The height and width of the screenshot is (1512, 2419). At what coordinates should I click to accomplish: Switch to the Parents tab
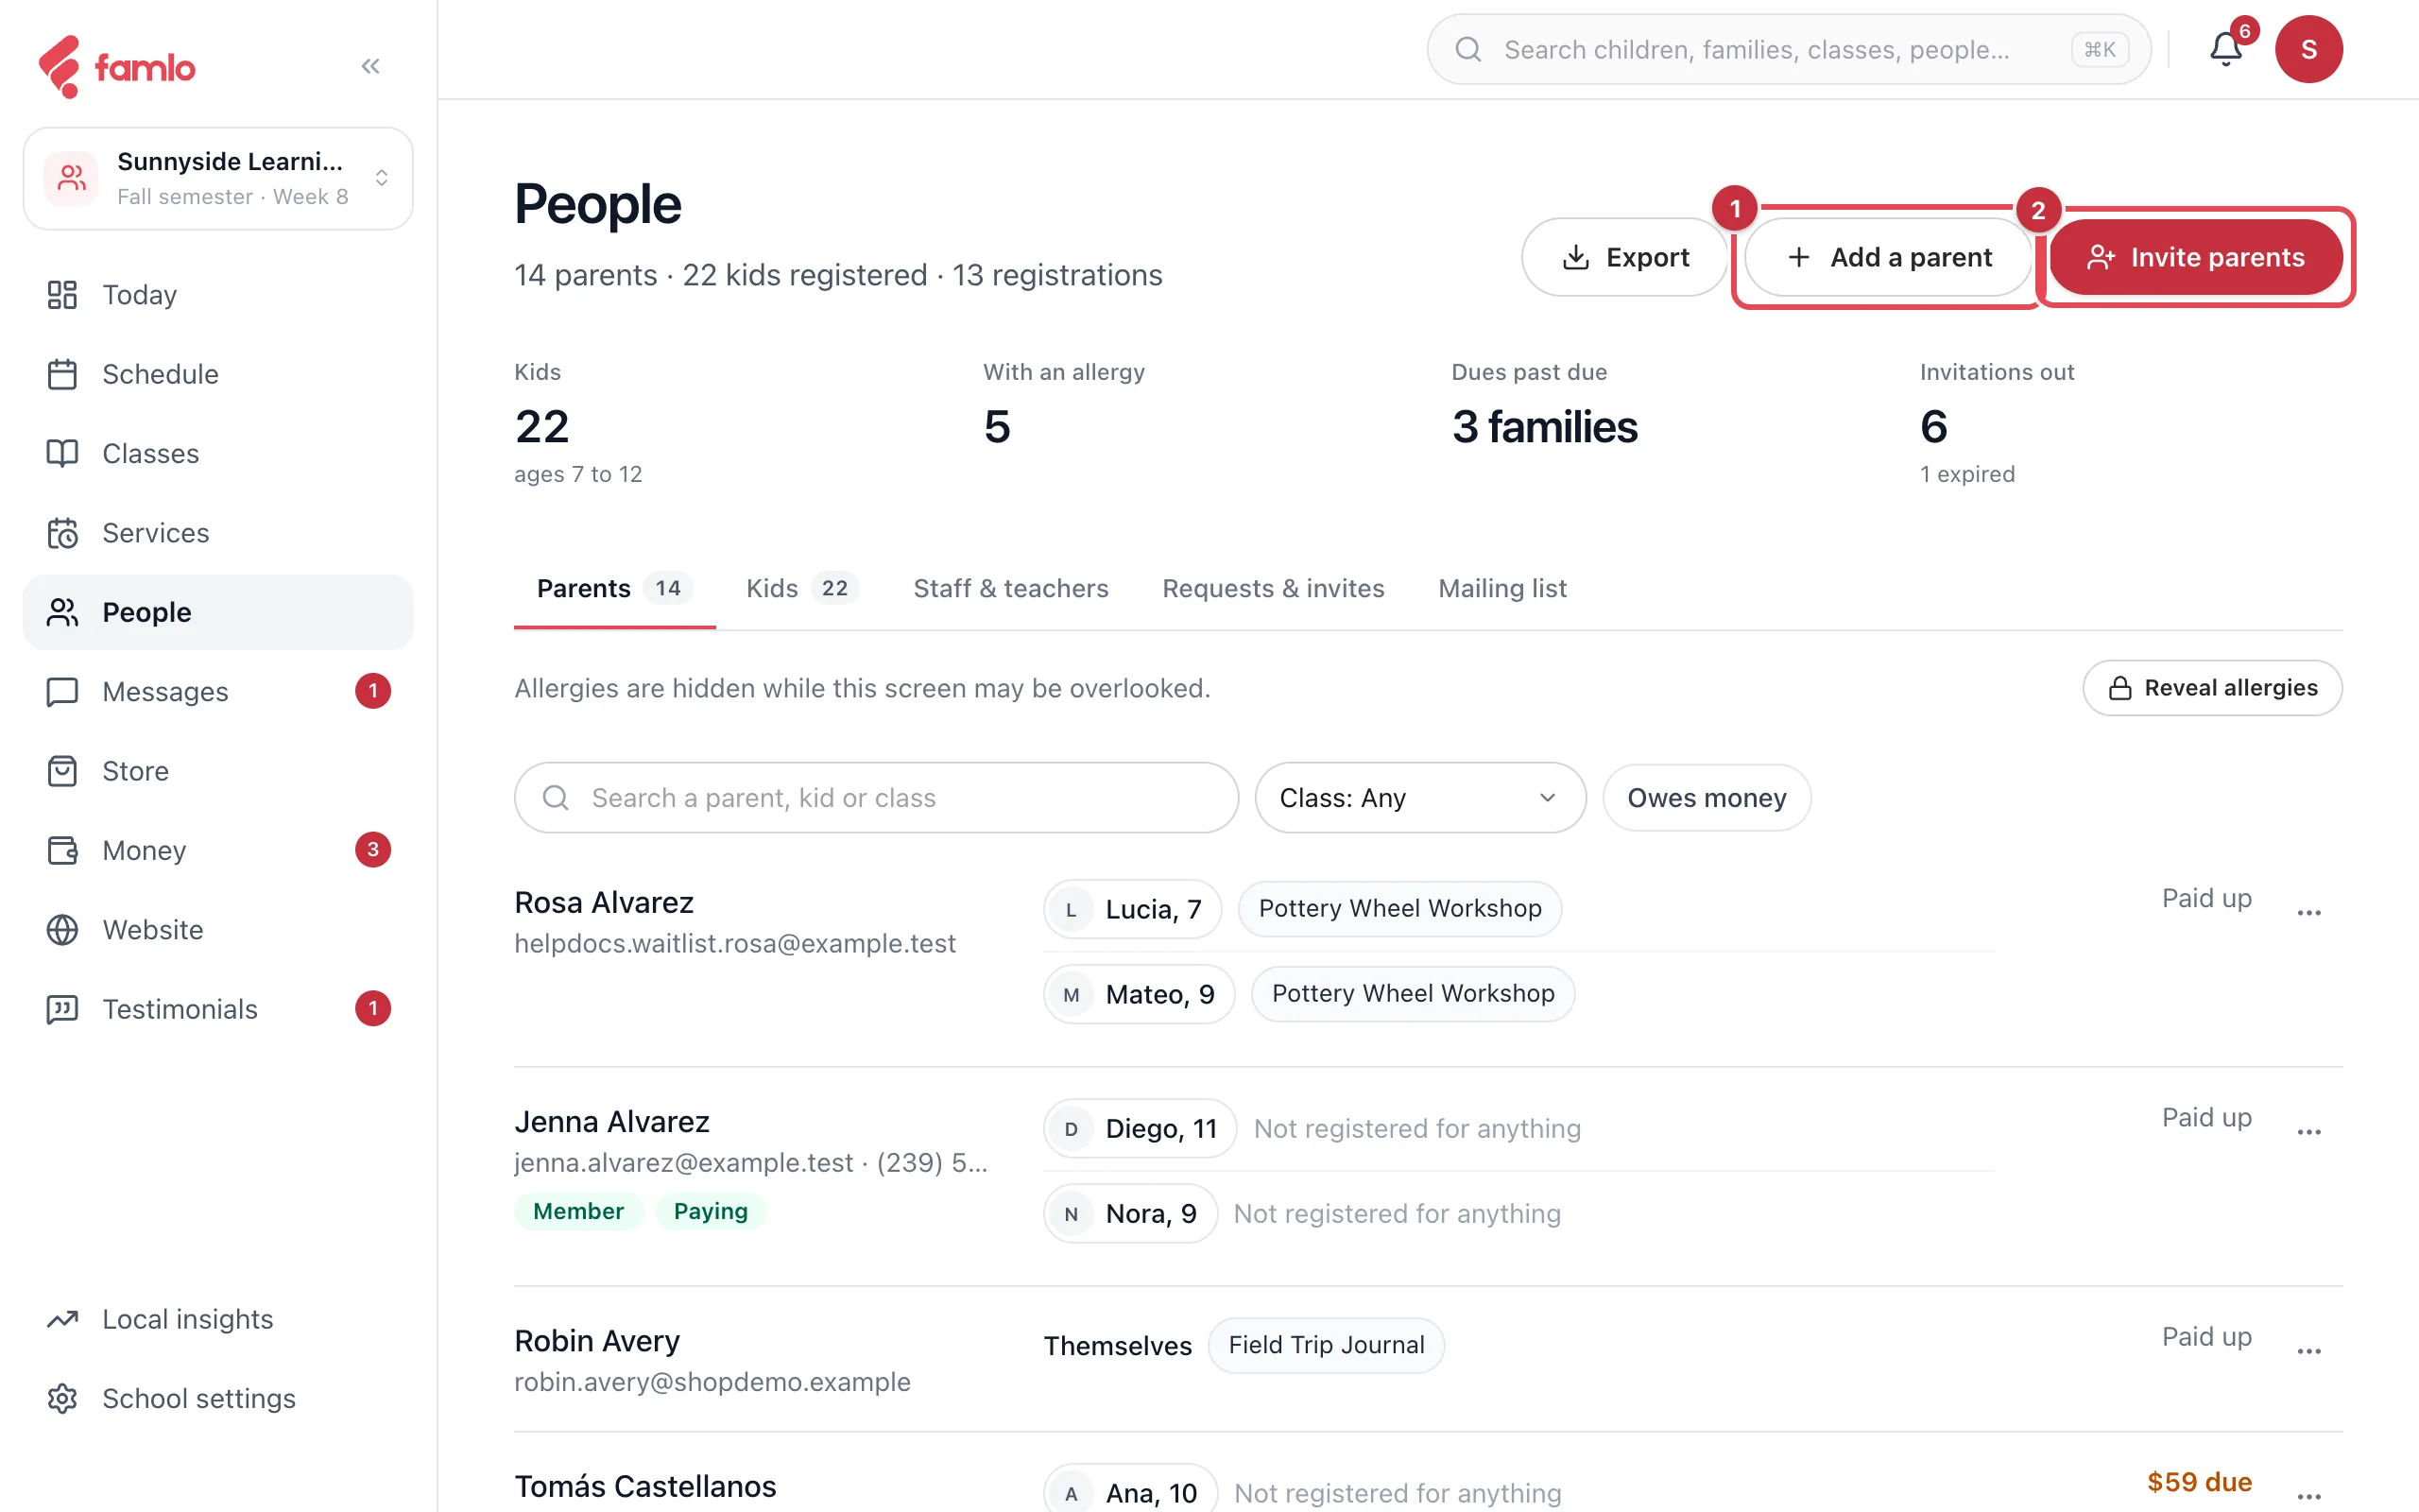pyautogui.click(x=614, y=588)
